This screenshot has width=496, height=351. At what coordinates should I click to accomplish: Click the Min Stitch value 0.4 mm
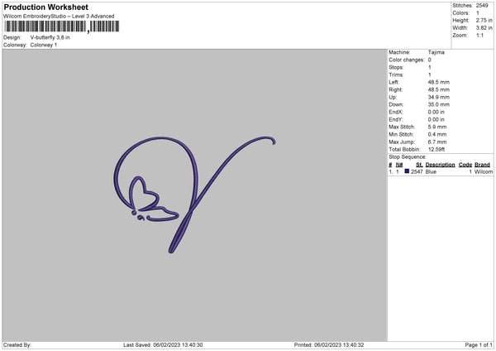point(437,135)
